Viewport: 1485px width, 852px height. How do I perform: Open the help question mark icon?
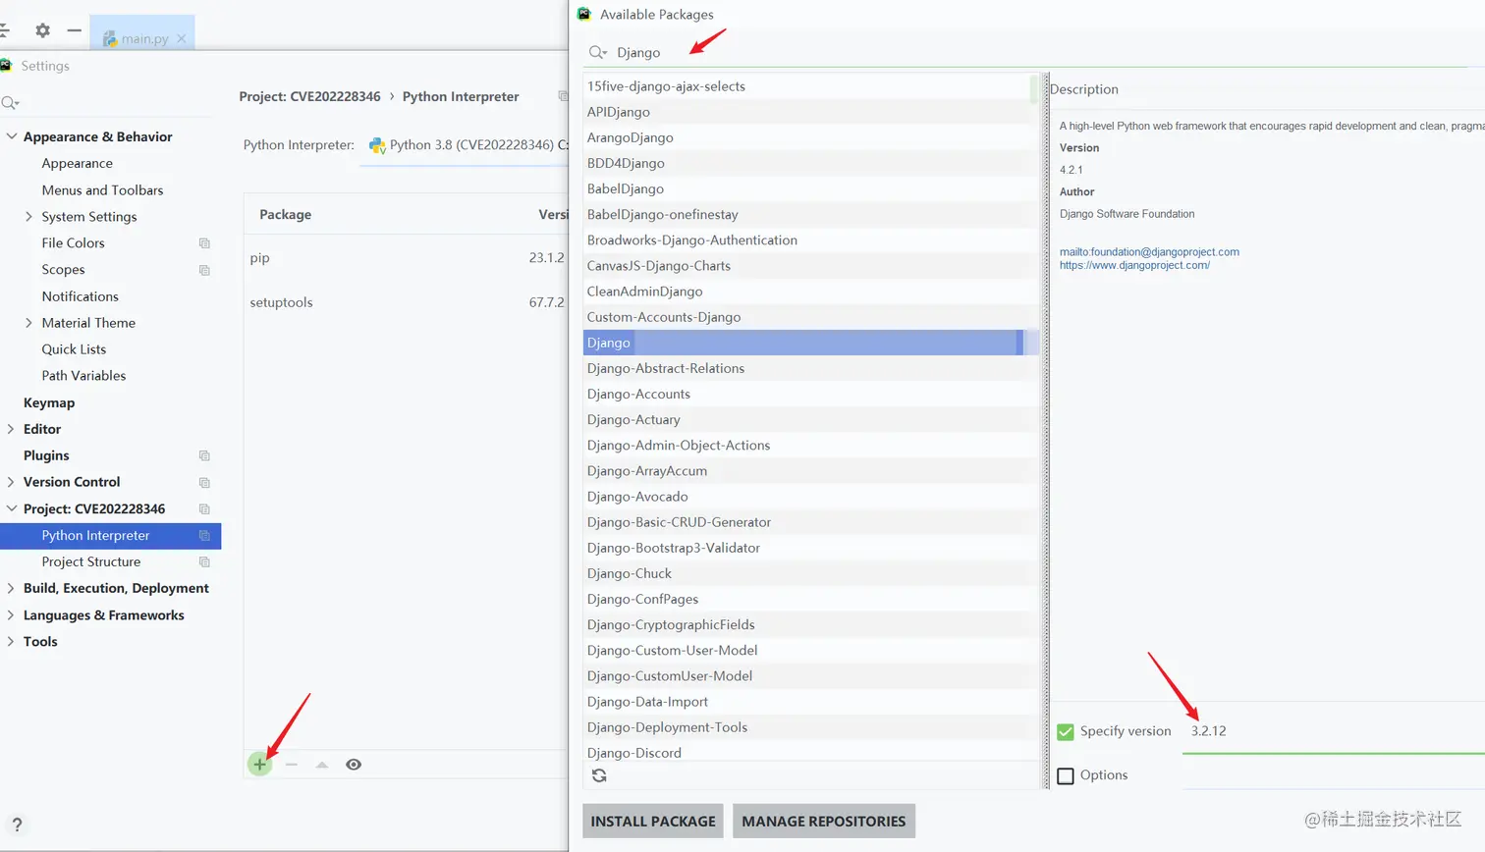pyautogui.click(x=17, y=825)
